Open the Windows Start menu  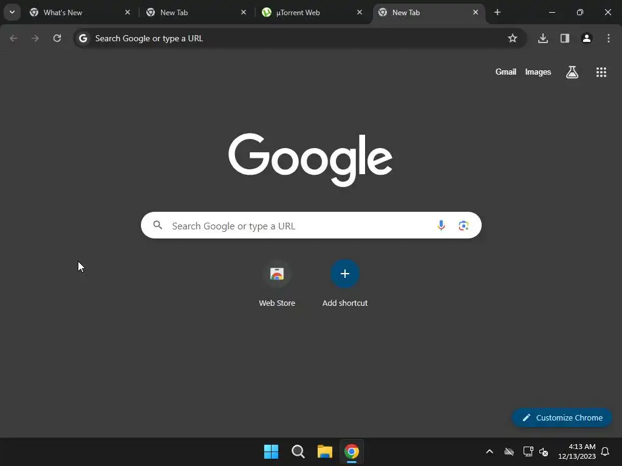click(x=272, y=451)
